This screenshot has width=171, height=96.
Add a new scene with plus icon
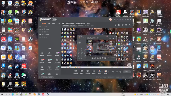point(59,23)
